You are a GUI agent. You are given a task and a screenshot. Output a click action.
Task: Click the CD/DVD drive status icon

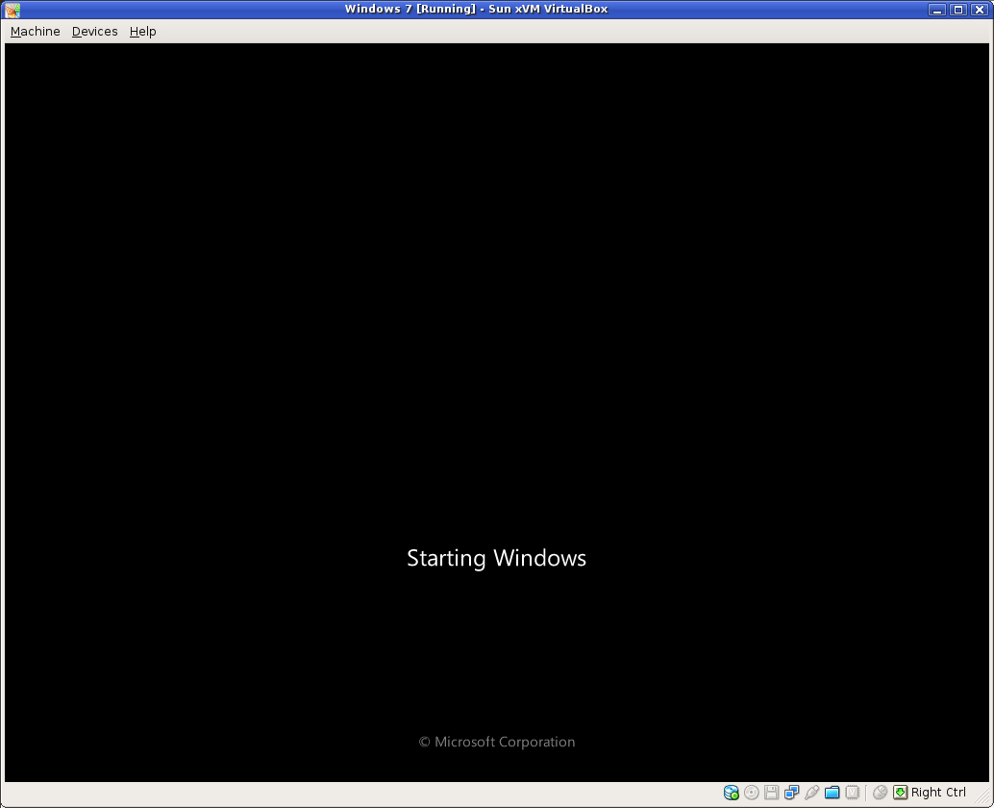coord(751,792)
